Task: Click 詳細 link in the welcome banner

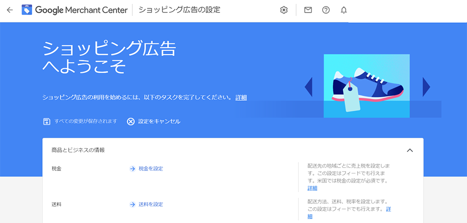Action: tap(241, 98)
